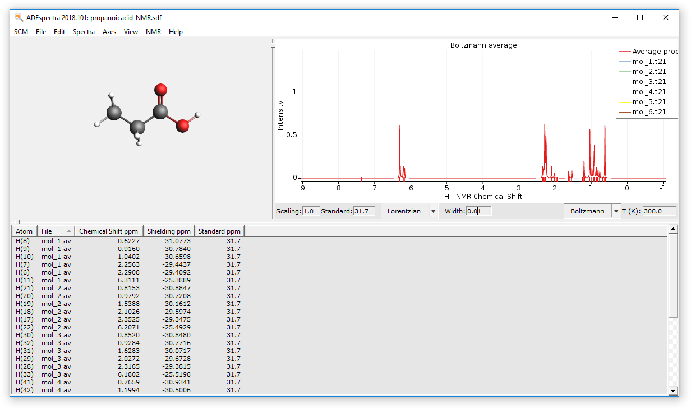
Task: Select the H(19) row
Action: coord(340,304)
